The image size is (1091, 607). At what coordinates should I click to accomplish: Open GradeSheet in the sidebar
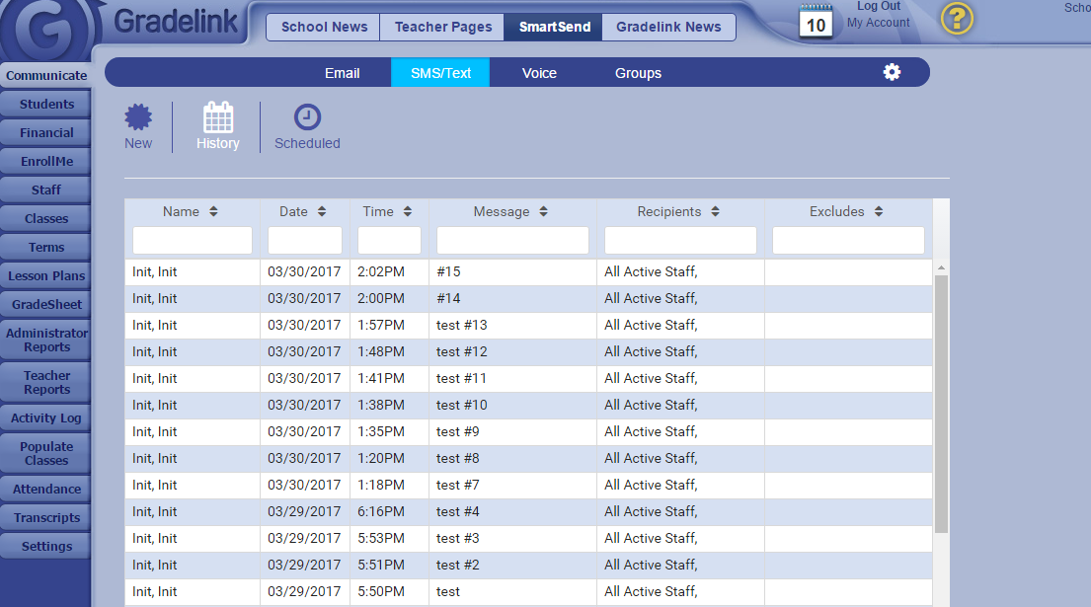pyautogui.click(x=46, y=304)
